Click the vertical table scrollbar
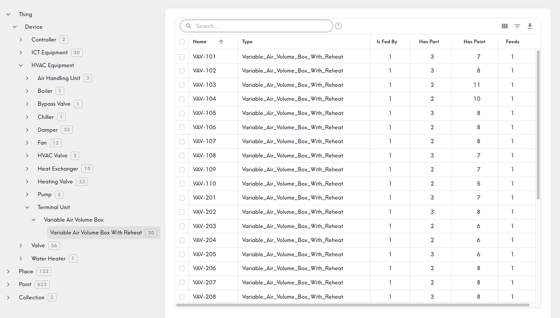Screen dimensions: 560x318 pyautogui.click(x=538, y=125)
